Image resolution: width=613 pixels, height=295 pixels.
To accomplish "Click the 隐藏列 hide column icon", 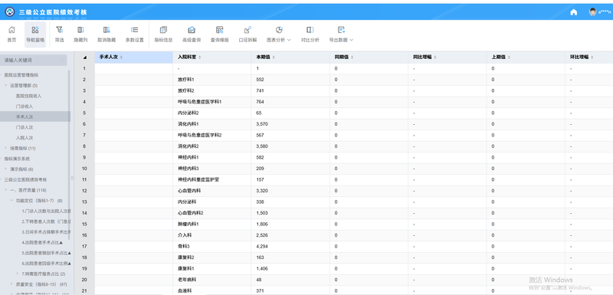I will (80, 34).
